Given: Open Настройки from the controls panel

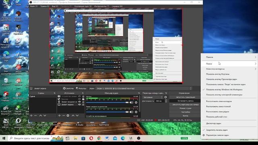Looking at the screenshot, I should point(185,112).
